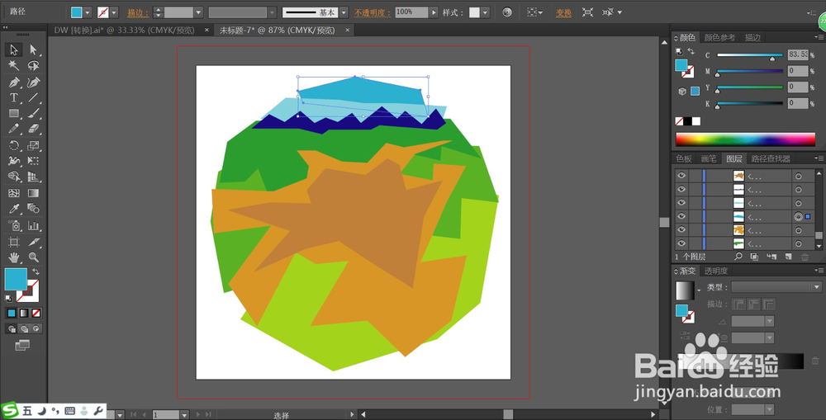This screenshot has height=420, width=826.
Task: Select the Selection (black arrow) tool
Action: (14, 50)
